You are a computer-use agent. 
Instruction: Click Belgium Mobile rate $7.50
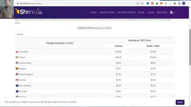(x=153, y=69)
